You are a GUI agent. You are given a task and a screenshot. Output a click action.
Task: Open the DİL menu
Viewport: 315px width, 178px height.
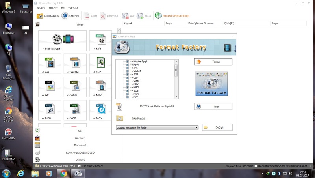pyautogui.click(x=63, y=8)
